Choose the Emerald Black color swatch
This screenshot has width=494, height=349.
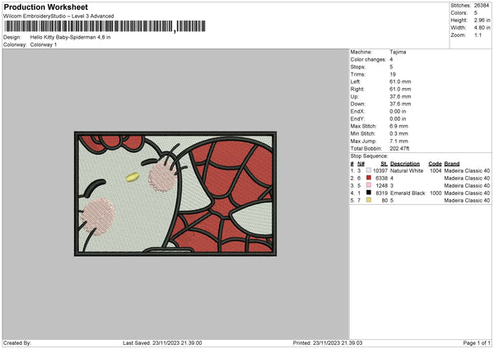(368, 193)
